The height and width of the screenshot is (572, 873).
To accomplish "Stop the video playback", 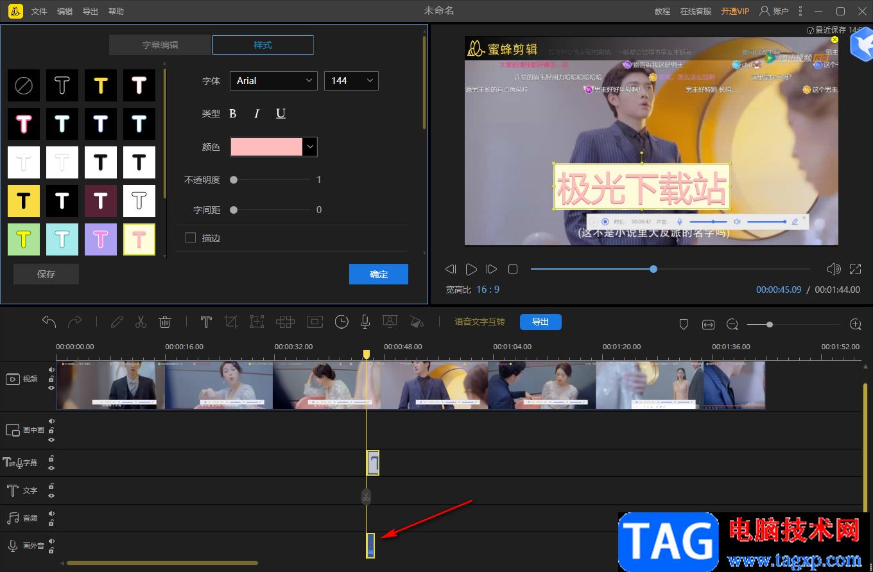I will click(x=513, y=269).
